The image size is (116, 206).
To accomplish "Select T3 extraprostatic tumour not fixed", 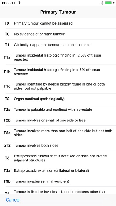I will coord(58,158).
